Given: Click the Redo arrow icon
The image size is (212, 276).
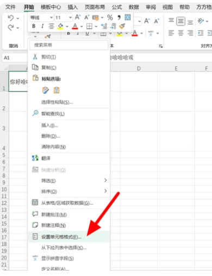Looking at the screenshot, I should point(11,28).
